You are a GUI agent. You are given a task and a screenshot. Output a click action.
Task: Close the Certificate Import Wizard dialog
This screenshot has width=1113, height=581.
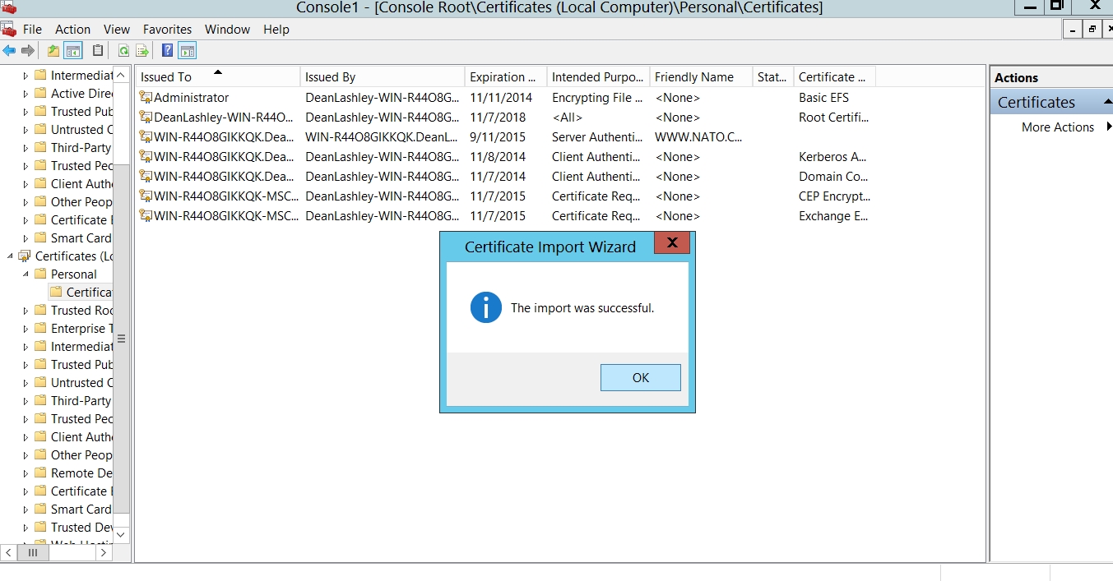click(672, 242)
